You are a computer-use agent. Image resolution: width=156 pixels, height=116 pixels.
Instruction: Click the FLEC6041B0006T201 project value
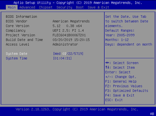(69, 35)
